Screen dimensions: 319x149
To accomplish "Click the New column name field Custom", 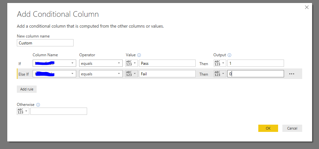I will (45, 43).
